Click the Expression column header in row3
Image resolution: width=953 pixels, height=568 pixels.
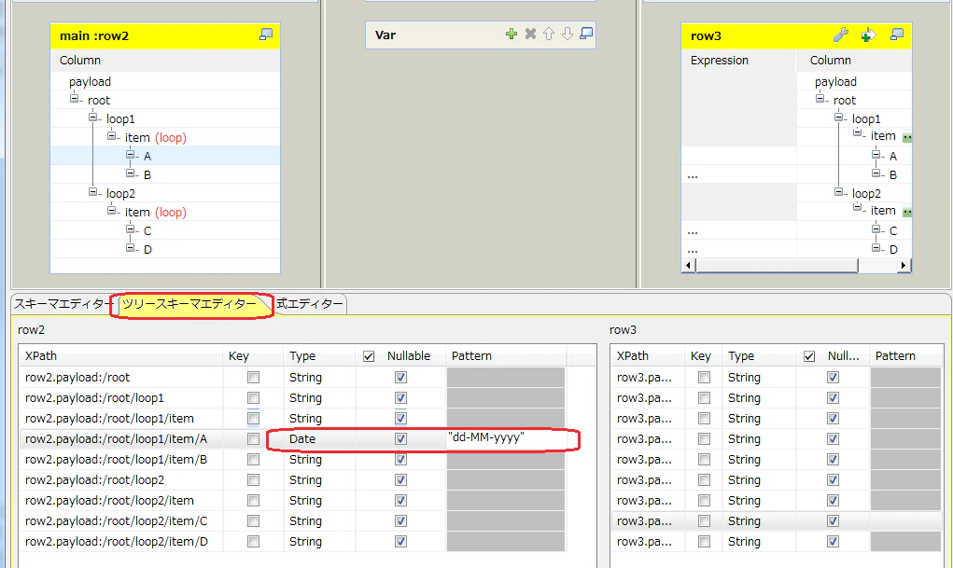click(738, 60)
